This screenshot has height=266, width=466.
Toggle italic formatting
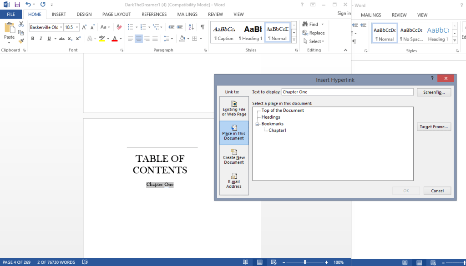tap(40, 38)
